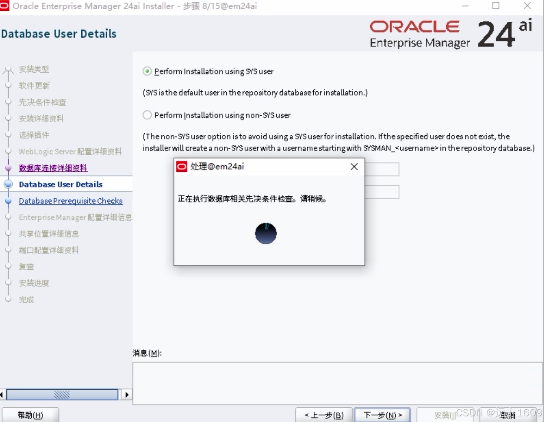This screenshot has width=544, height=422.
Task: Open the Database Prerequisite Checks link
Action: tap(71, 201)
